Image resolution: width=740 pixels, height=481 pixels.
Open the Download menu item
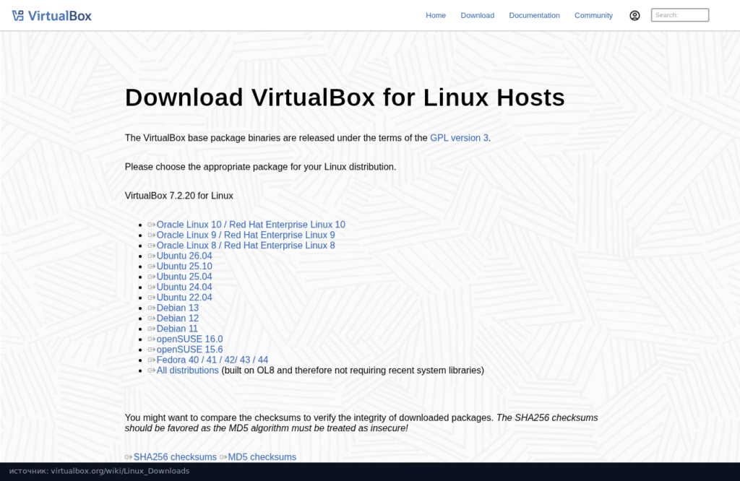point(477,16)
